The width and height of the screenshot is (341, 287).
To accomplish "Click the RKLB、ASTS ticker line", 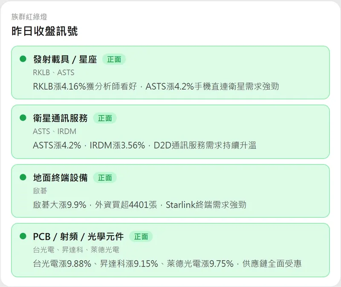I will coord(53,73).
